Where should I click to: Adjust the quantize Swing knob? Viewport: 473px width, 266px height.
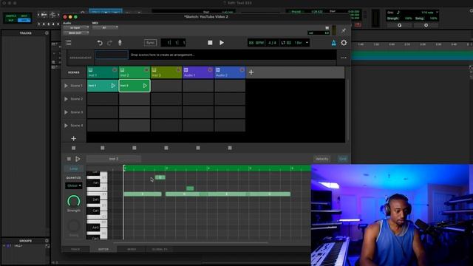(74, 226)
